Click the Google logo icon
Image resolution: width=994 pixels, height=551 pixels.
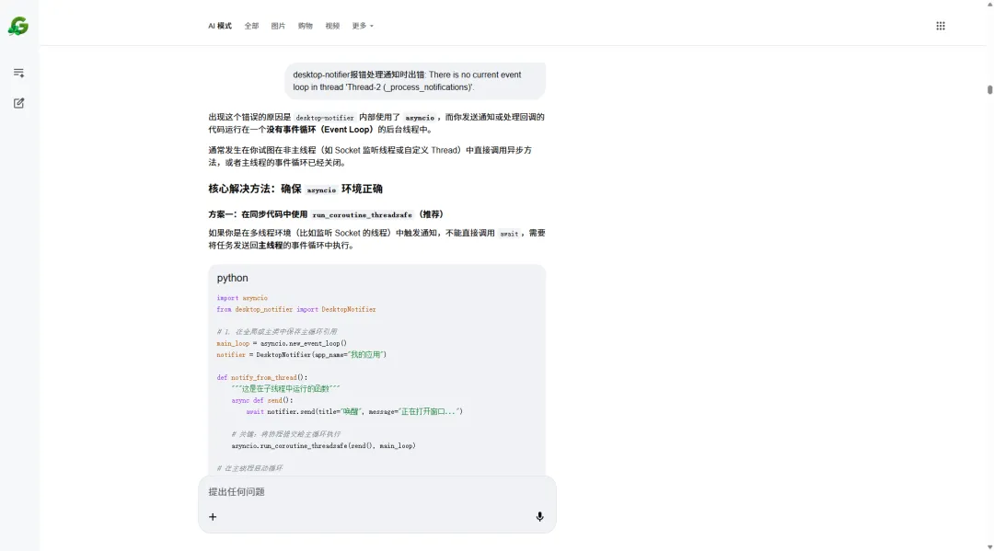pyautogui.click(x=18, y=26)
